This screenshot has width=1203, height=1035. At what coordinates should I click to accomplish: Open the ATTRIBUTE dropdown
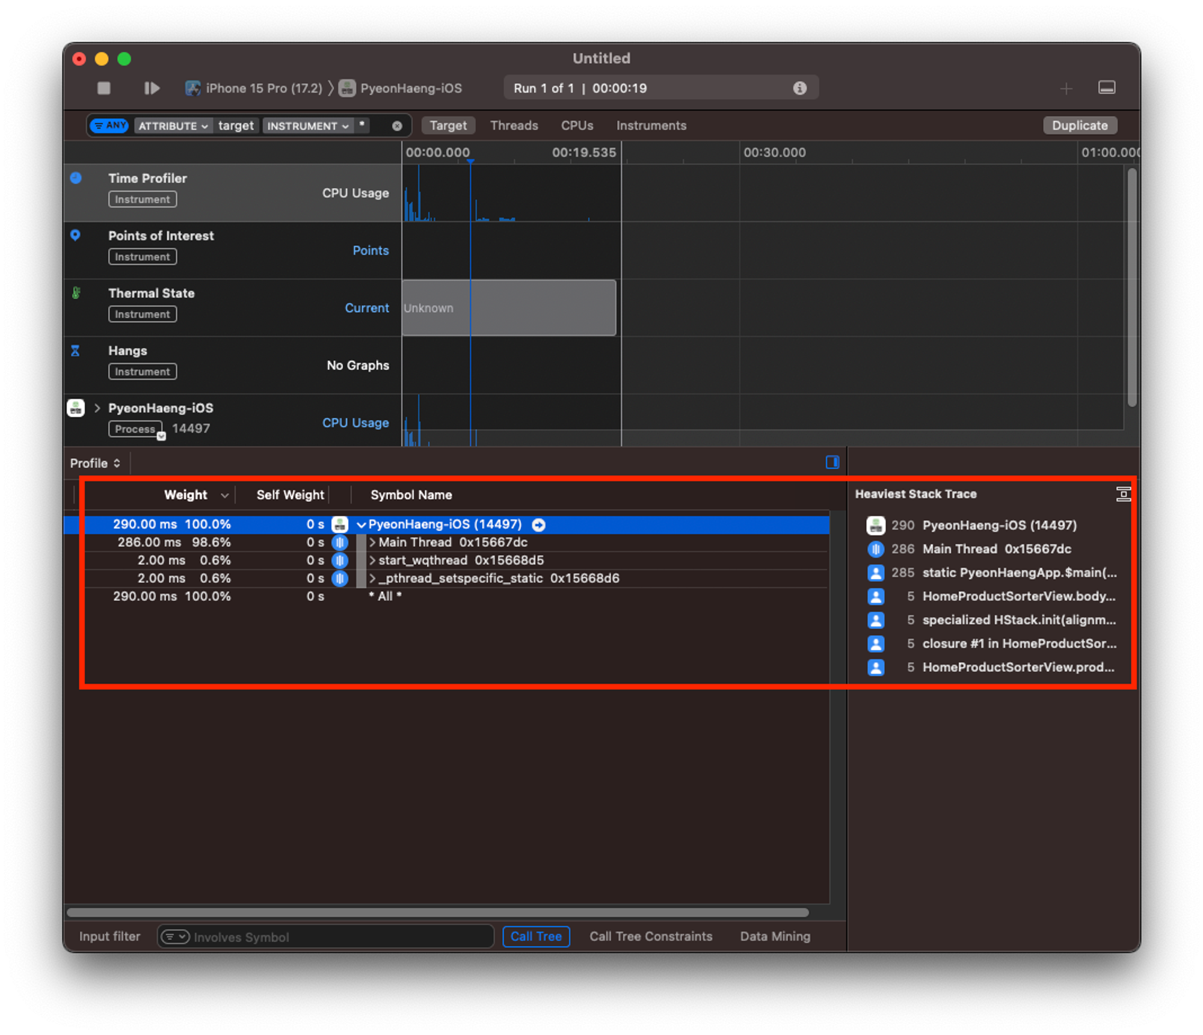173,126
